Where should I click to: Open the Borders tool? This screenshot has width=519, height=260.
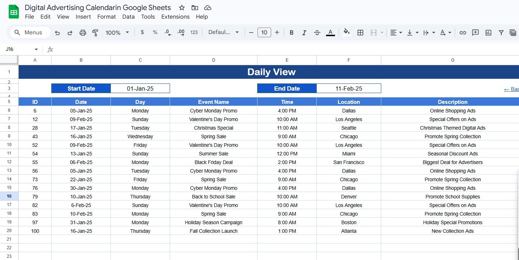coord(360,33)
